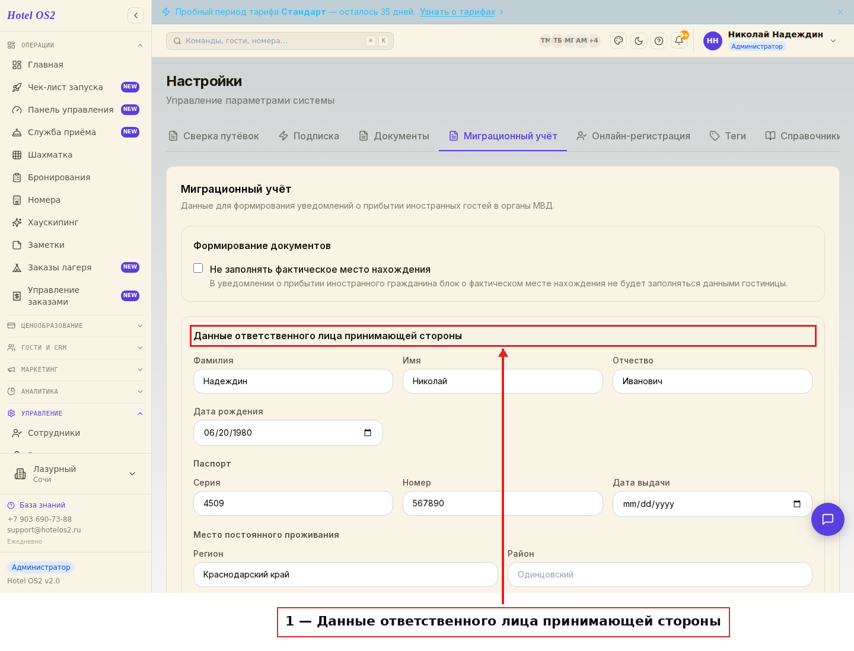Switch to Справочники tab

[x=802, y=136]
